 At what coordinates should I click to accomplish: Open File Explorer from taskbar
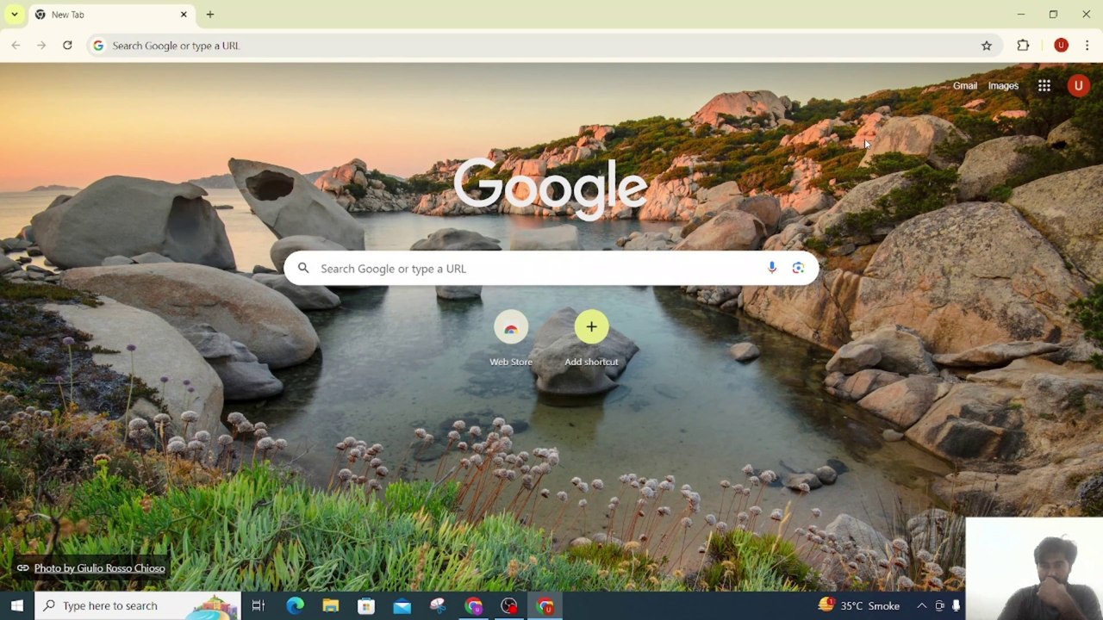331,606
